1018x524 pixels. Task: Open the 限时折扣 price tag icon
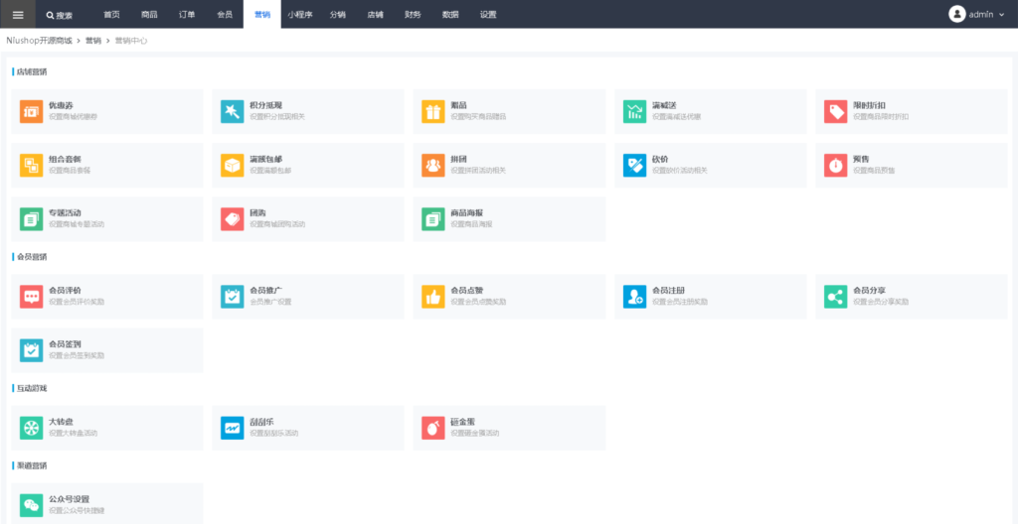pos(835,112)
